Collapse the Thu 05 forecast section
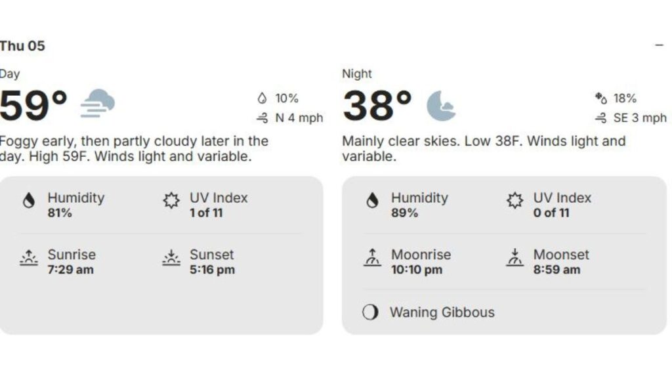The width and height of the screenshot is (672, 378). point(659,45)
